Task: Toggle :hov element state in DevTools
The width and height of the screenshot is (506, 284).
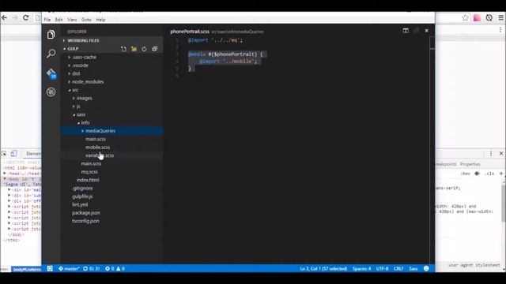Action: pyautogui.click(x=465, y=174)
